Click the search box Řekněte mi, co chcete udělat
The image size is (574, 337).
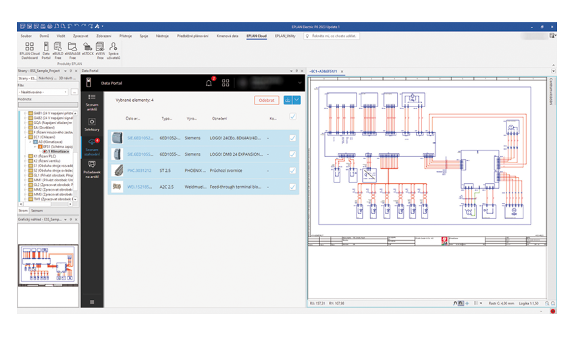pos(332,36)
